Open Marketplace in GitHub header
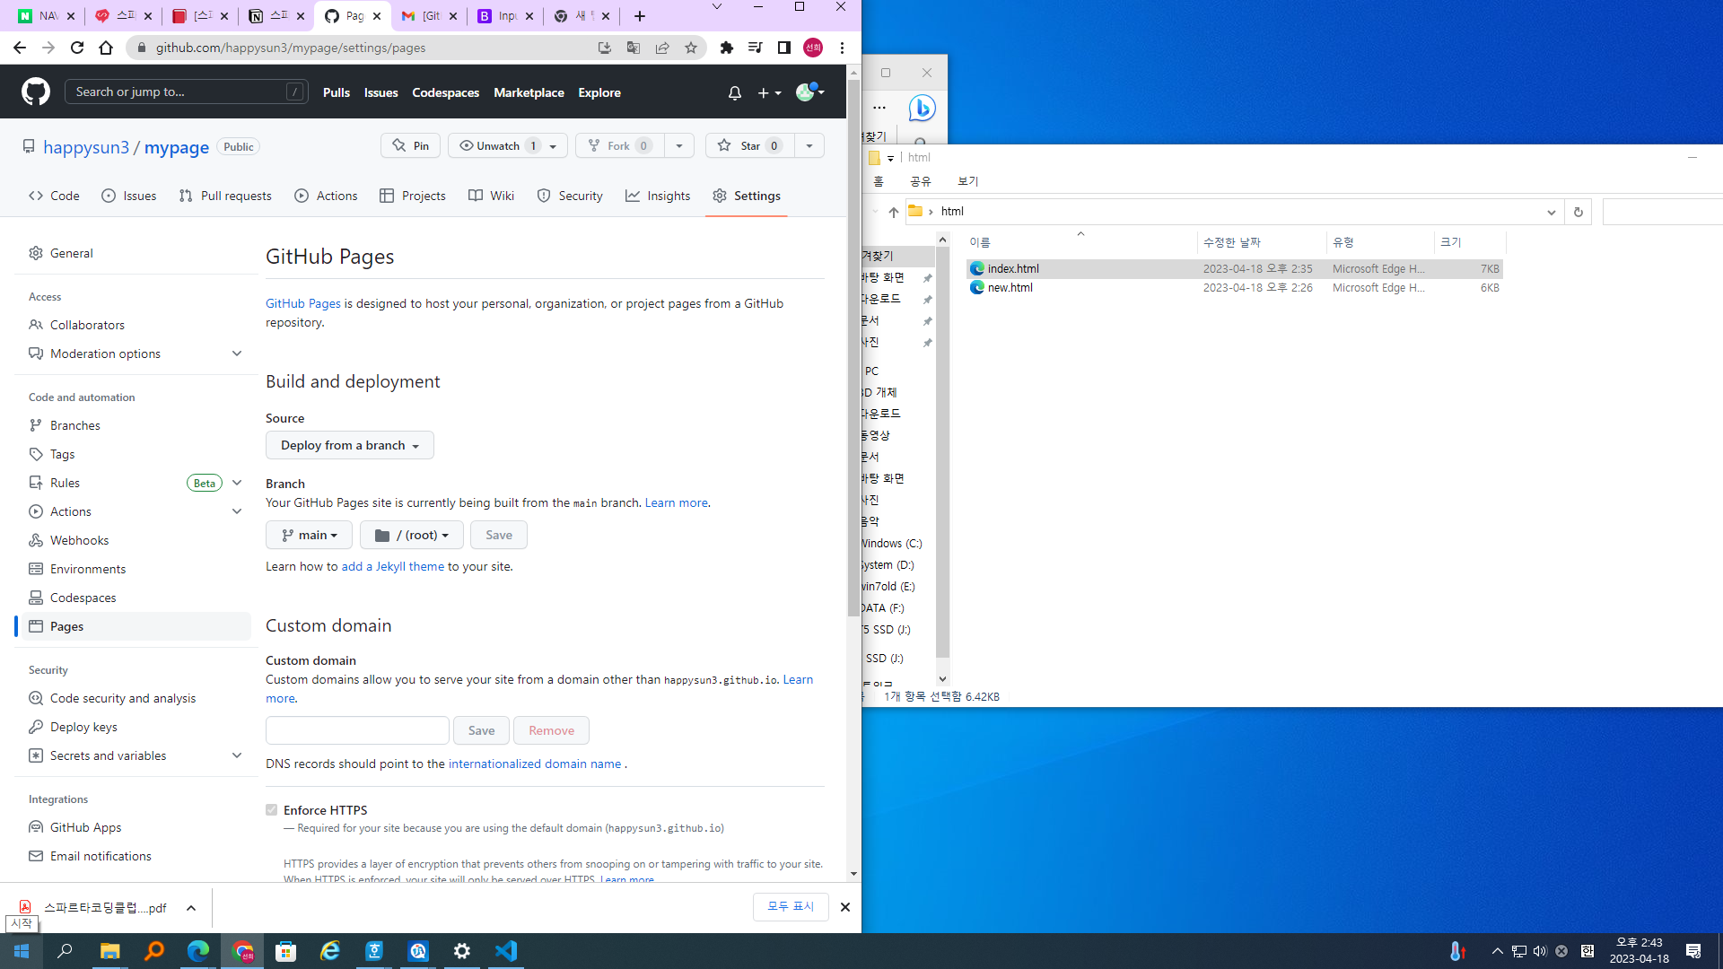The height and width of the screenshot is (969, 1723). (x=529, y=92)
